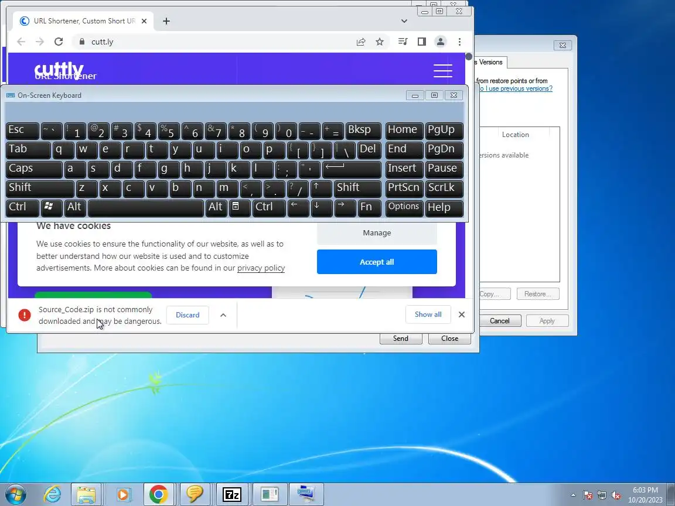
Task: Cancel the Properties dialog
Action: tap(499, 321)
